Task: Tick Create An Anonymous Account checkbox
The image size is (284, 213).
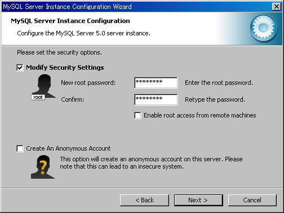Action: pos(20,148)
